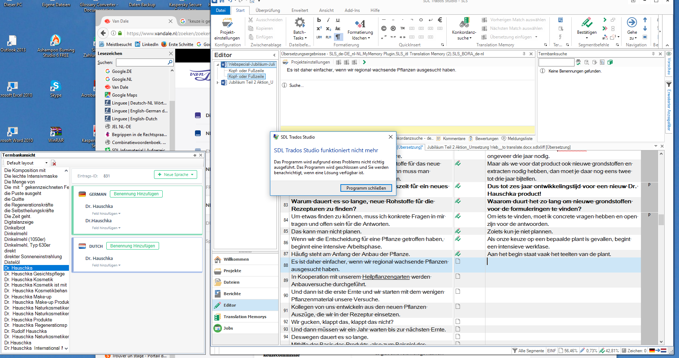Image resolution: width=679 pixels, height=358 pixels.
Task: Apply italic formatting in the Formatierung group
Action: 328,20
